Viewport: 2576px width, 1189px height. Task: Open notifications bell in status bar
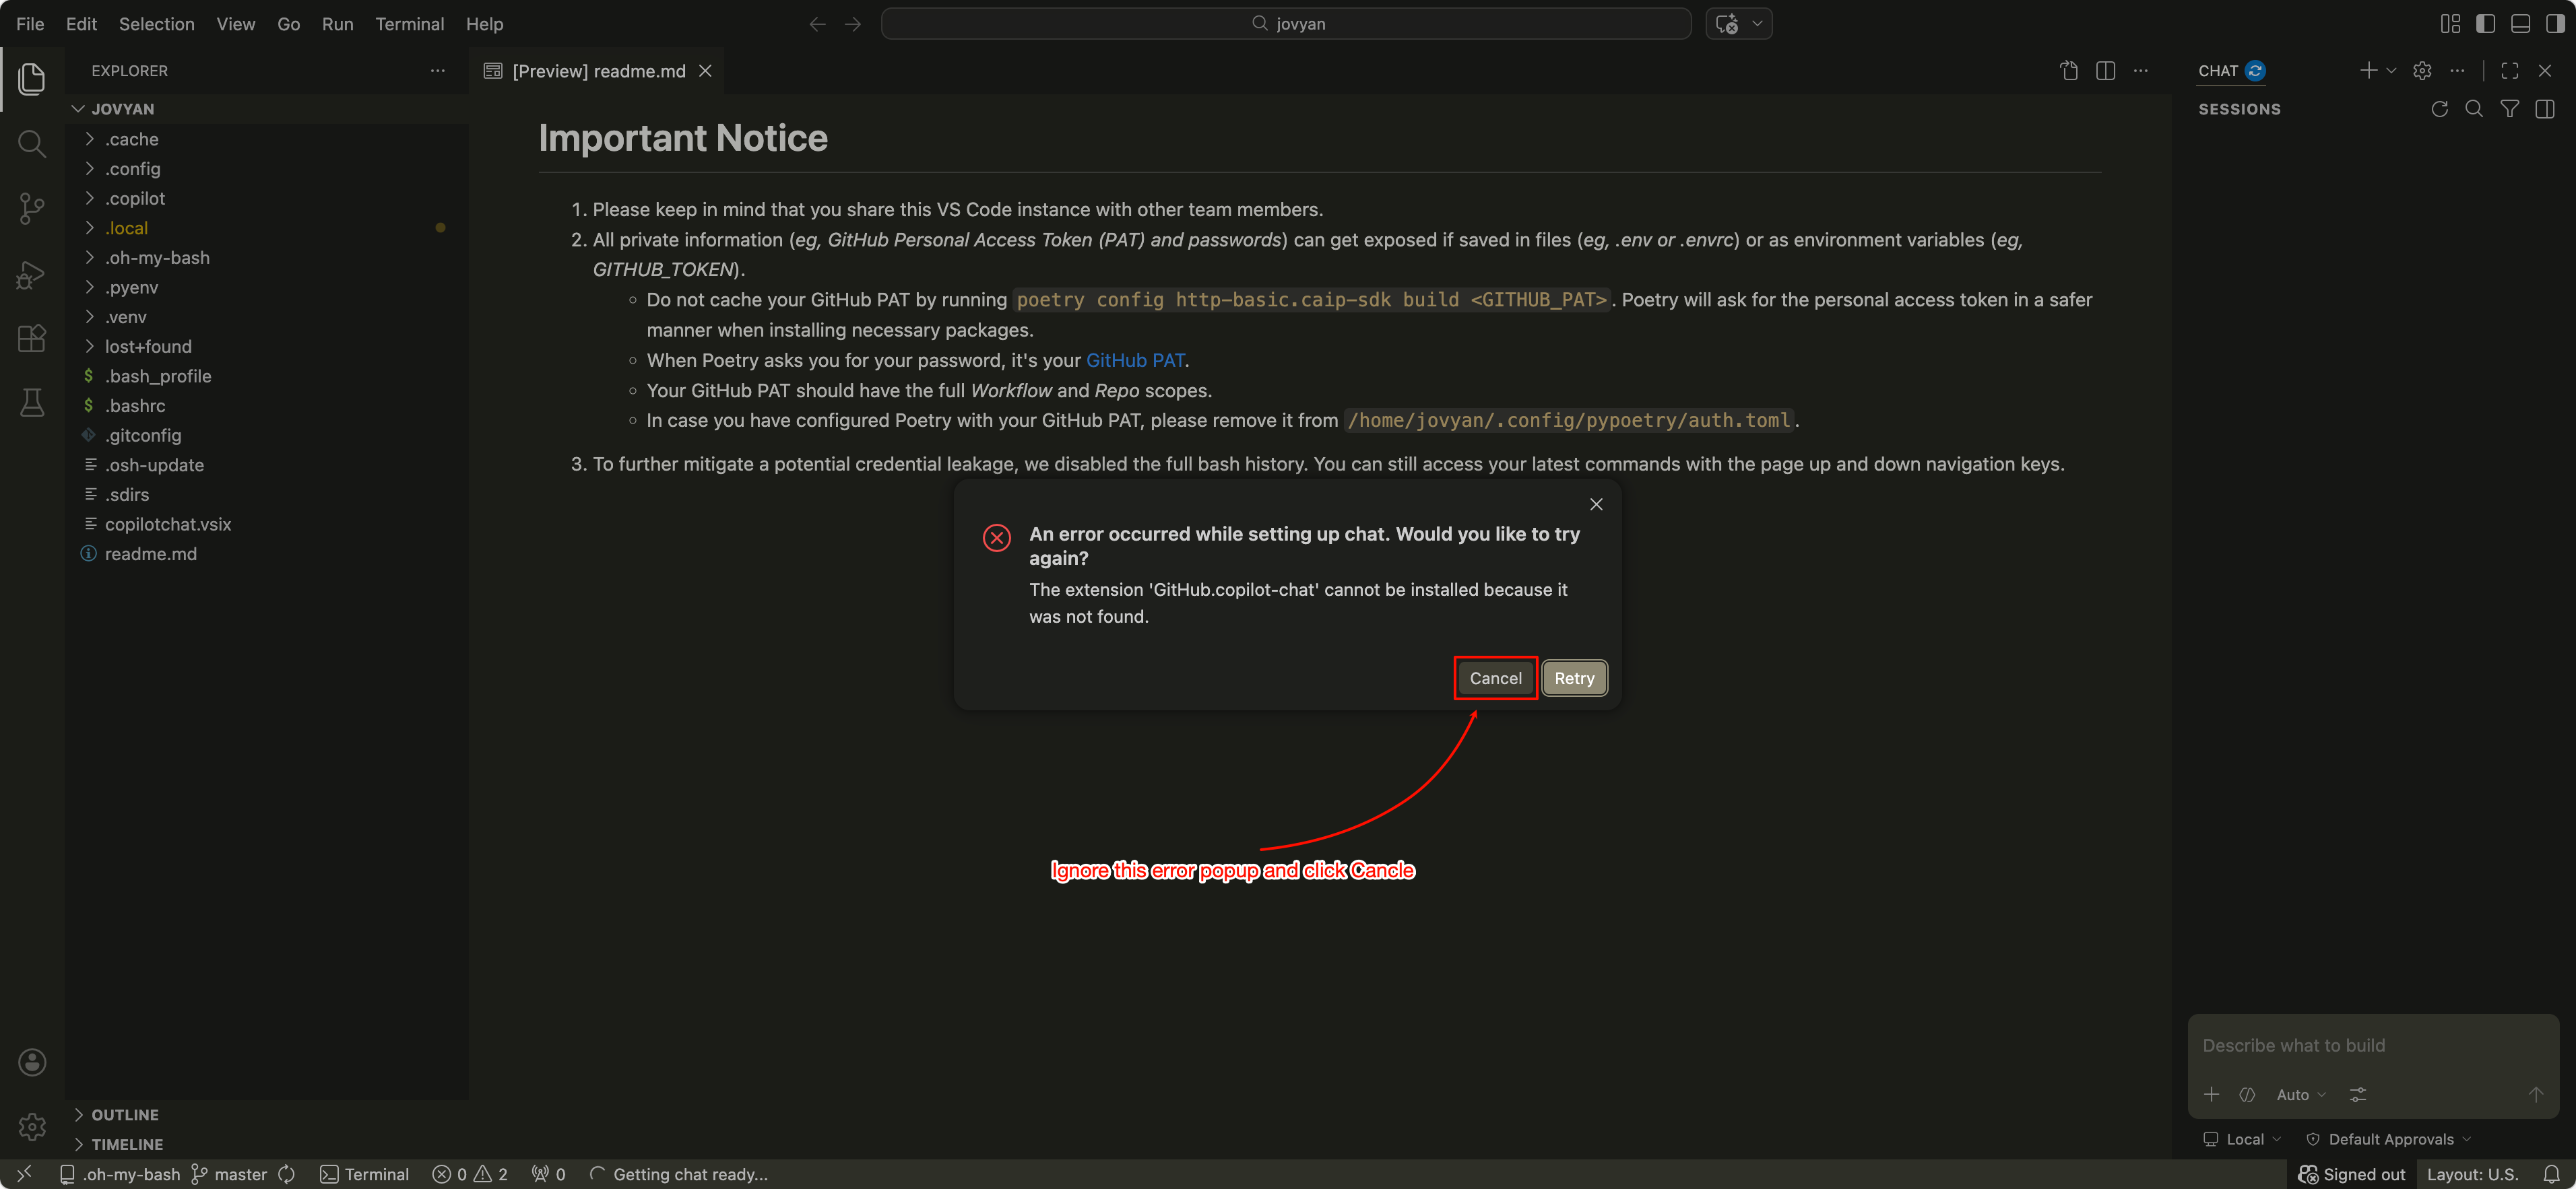tap(2552, 1174)
